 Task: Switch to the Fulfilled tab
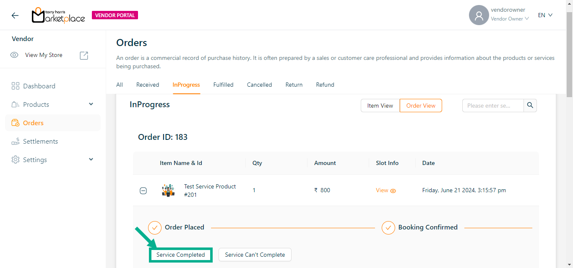point(223,85)
